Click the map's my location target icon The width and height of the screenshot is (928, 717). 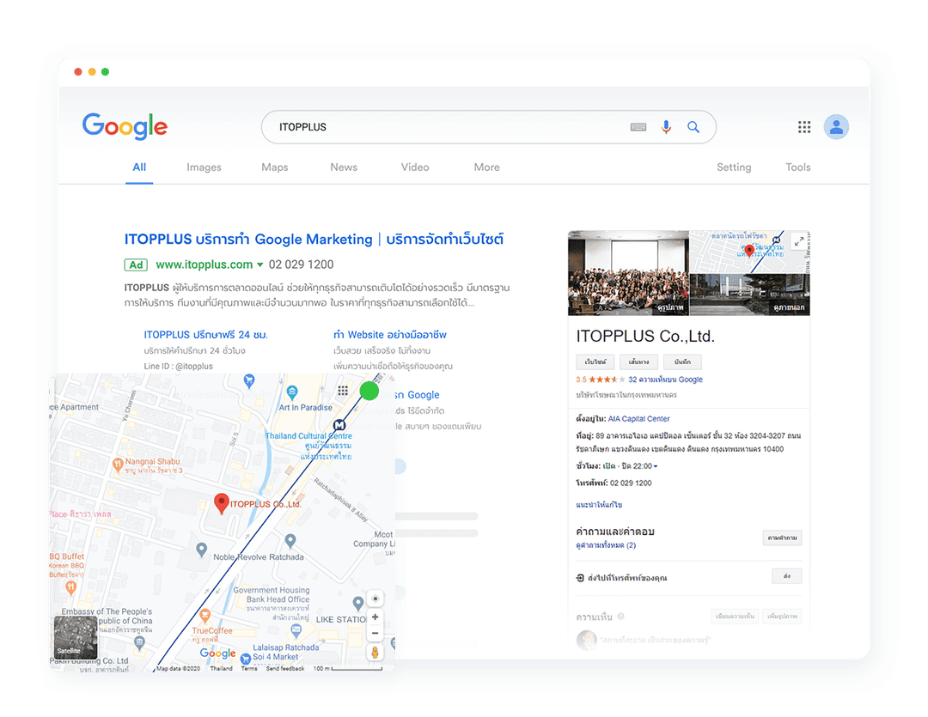375,599
